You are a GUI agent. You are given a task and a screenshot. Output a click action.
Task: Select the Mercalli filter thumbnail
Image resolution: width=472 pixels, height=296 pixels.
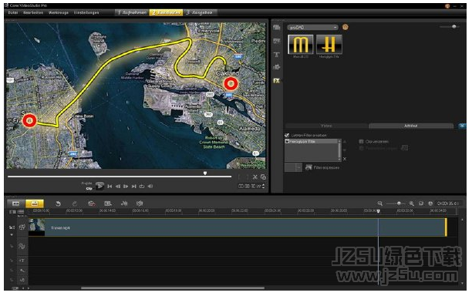tap(301, 44)
